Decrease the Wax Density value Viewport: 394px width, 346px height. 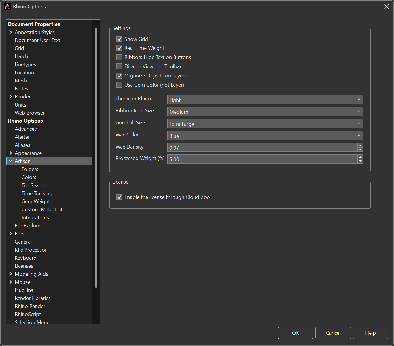click(360, 149)
